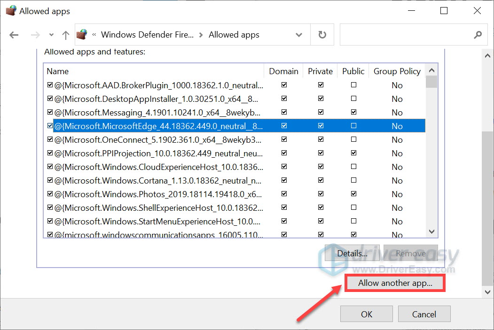
Task: Go back with the Back arrow
Action: pyautogui.click(x=14, y=35)
